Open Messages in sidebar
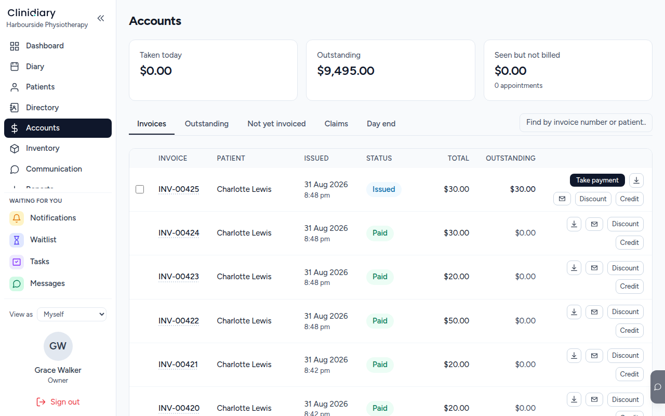665x416 pixels. [58, 283]
